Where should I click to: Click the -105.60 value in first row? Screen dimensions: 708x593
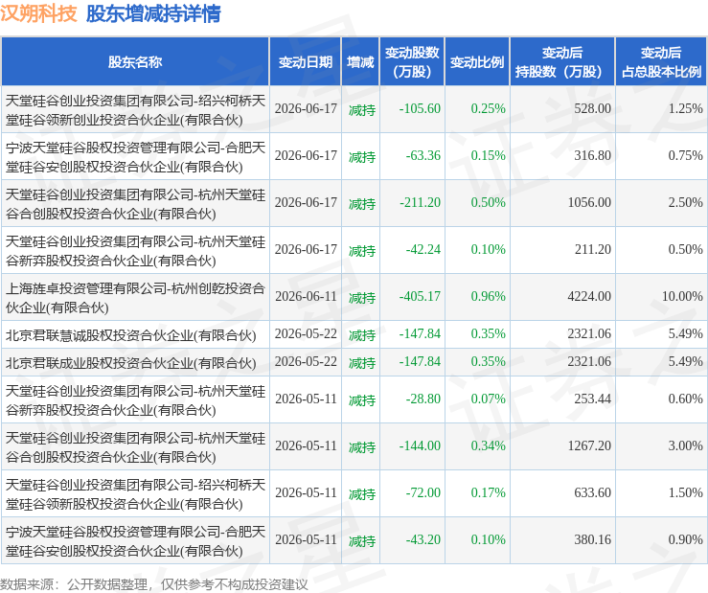click(x=420, y=108)
